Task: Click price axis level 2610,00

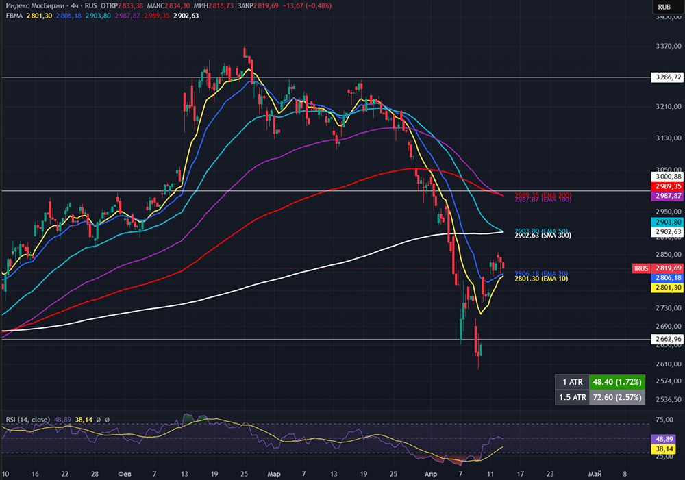Action: point(669,364)
